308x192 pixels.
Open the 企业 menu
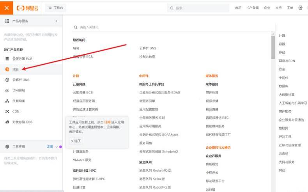pos(267,8)
